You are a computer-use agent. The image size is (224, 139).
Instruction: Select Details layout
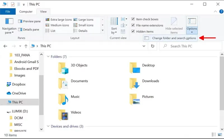pos(80,31)
